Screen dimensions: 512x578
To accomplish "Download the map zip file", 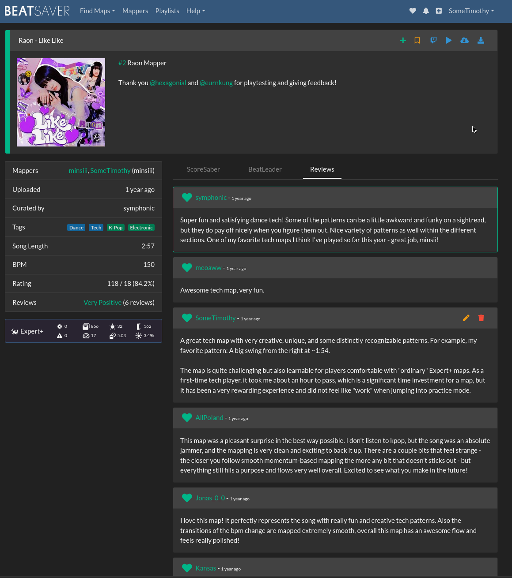I will 481,41.
